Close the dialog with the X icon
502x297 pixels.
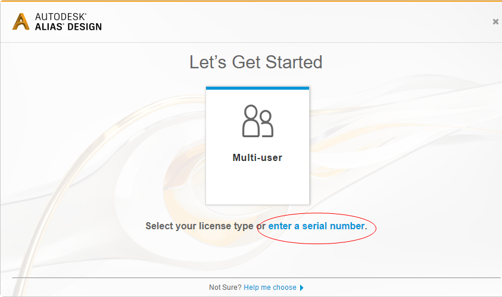495,22
